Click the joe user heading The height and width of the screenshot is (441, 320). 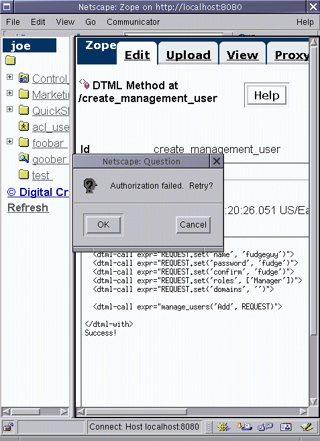point(30,46)
